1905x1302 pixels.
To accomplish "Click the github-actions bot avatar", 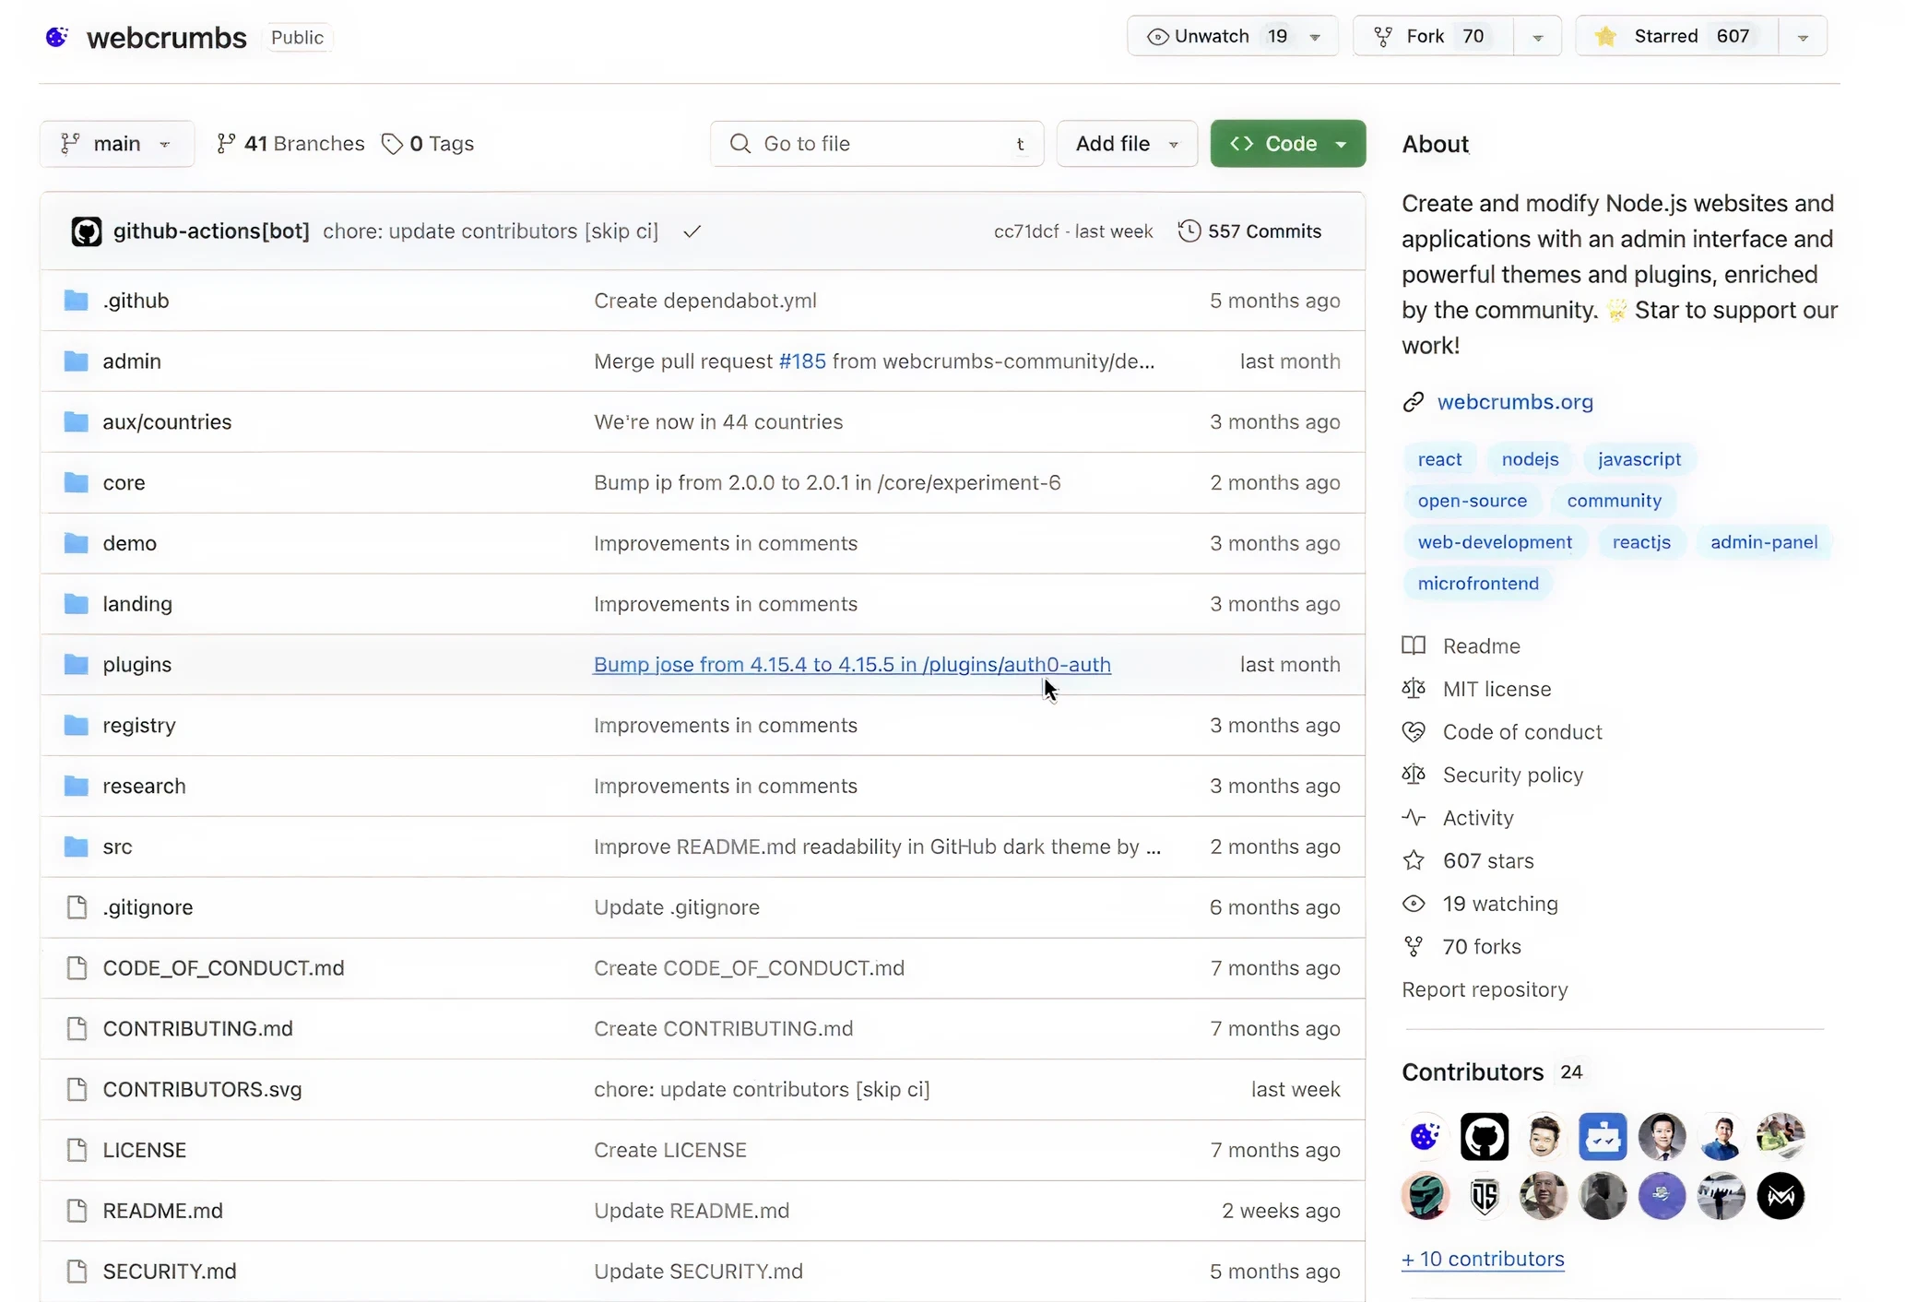I will [x=87, y=231].
